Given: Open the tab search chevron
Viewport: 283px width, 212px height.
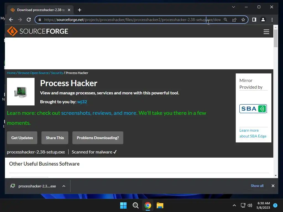Looking at the screenshot, I should [x=233, y=7].
